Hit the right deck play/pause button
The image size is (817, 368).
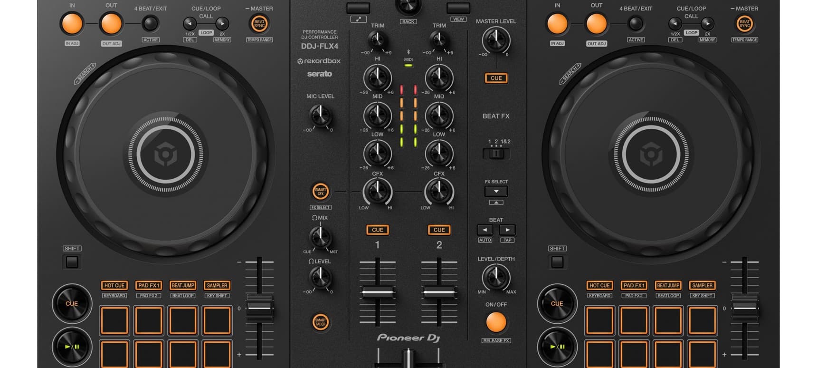point(557,347)
